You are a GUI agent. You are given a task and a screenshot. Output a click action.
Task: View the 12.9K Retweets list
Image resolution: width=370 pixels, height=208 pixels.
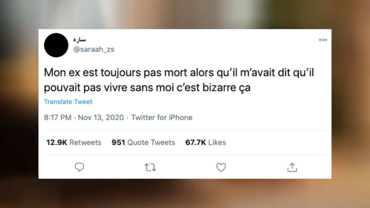coord(74,142)
